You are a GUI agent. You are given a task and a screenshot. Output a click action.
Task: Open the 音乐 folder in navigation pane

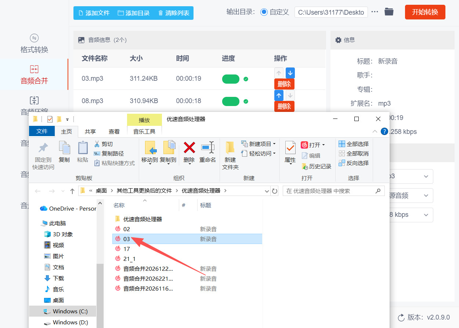pos(54,289)
